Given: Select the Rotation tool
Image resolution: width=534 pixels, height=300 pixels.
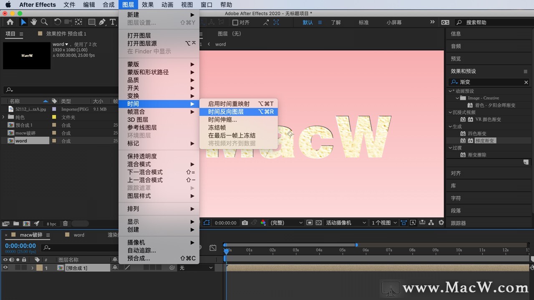Looking at the screenshot, I should pyautogui.click(x=58, y=22).
